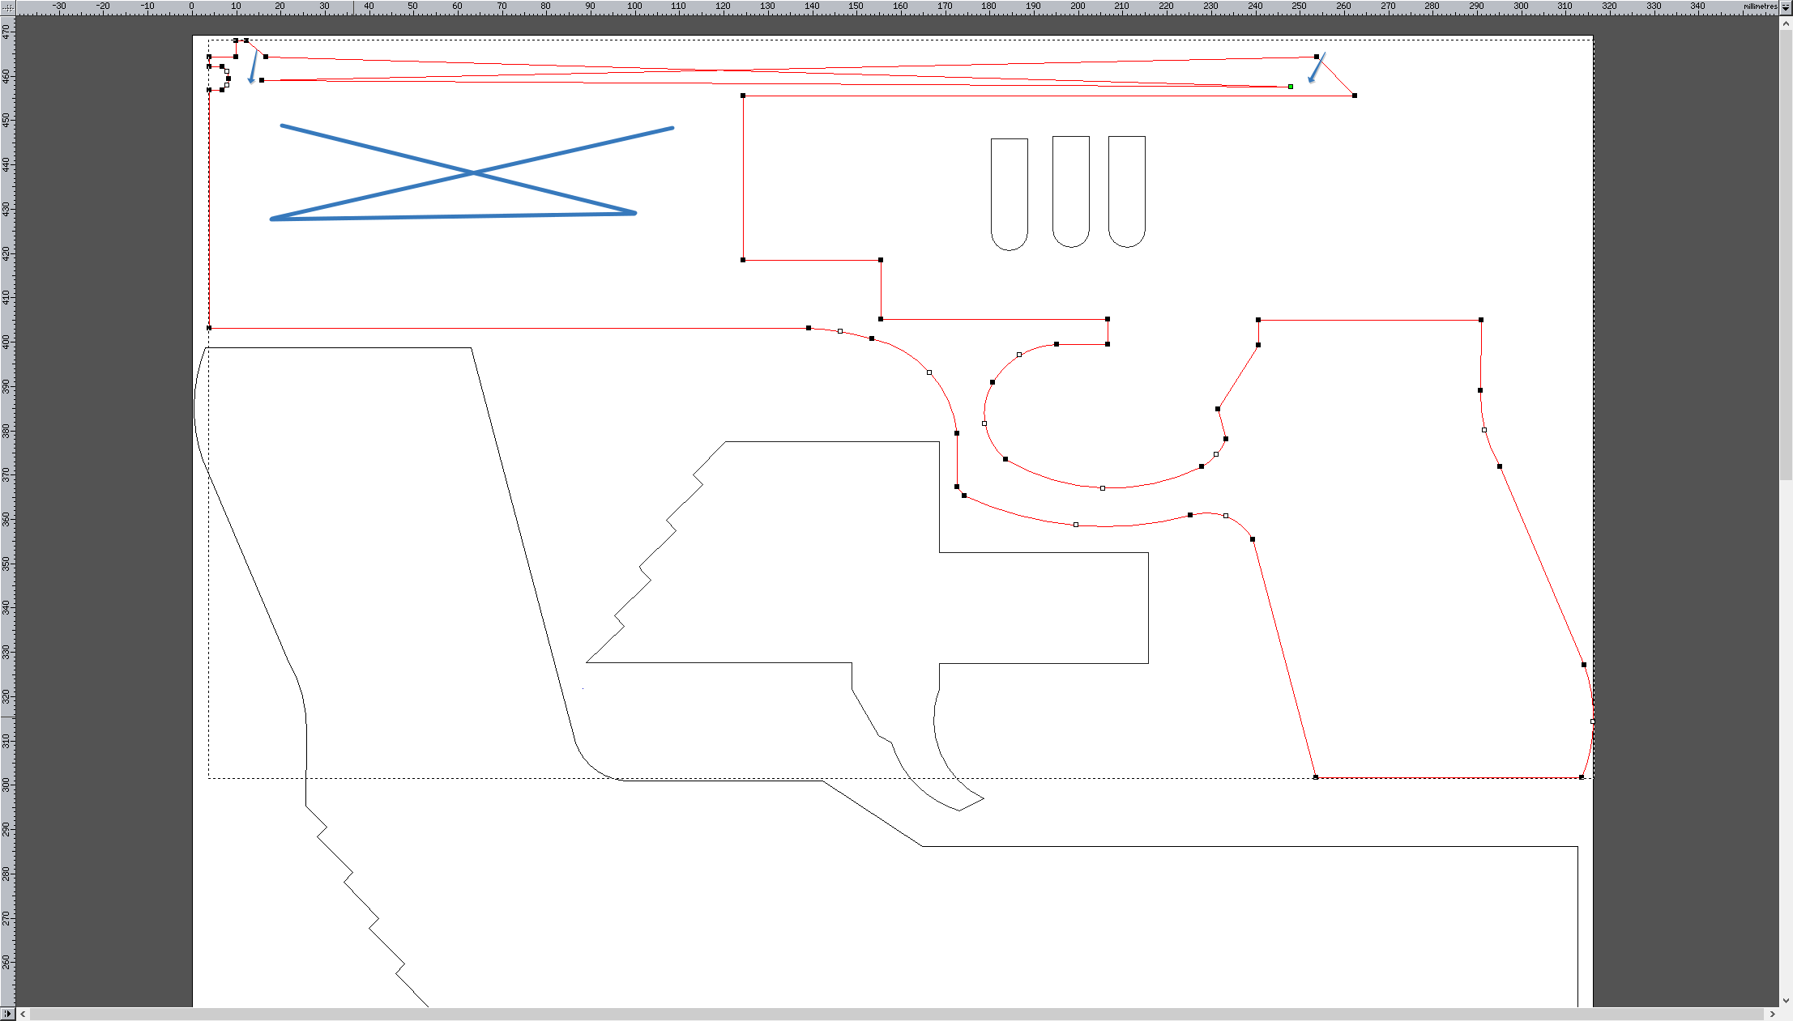Click the blue crossed-lines X drawing
Screen dimensions: 1793x1021
click(x=473, y=173)
